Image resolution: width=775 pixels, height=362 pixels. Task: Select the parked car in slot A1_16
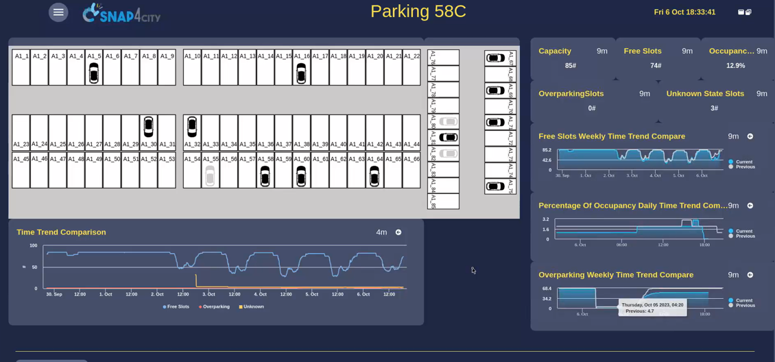tap(301, 73)
